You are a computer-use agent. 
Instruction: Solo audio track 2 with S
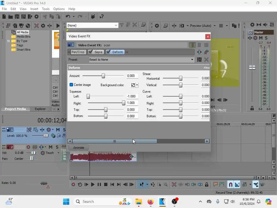(57, 147)
